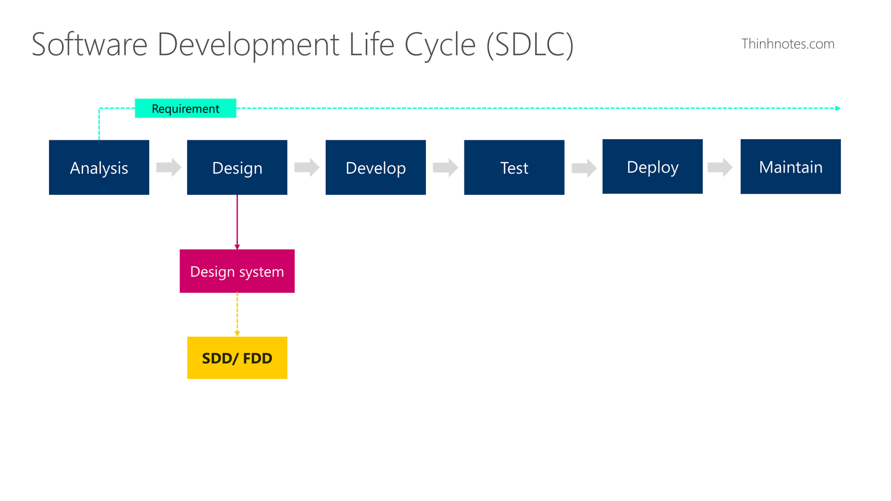The width and height of the screenshot is (891, 501).
Task: Click the gray arrow between Design and Develop
Action: (307, 167)
